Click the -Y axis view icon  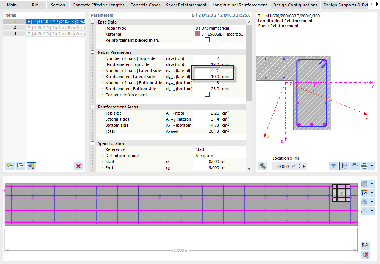tap(364, 193)
